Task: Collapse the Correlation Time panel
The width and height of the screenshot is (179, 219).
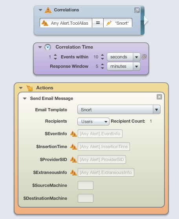Action: [x=40, y=47]
